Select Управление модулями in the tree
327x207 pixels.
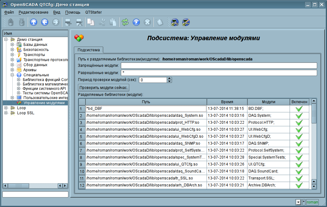(44, 103)
